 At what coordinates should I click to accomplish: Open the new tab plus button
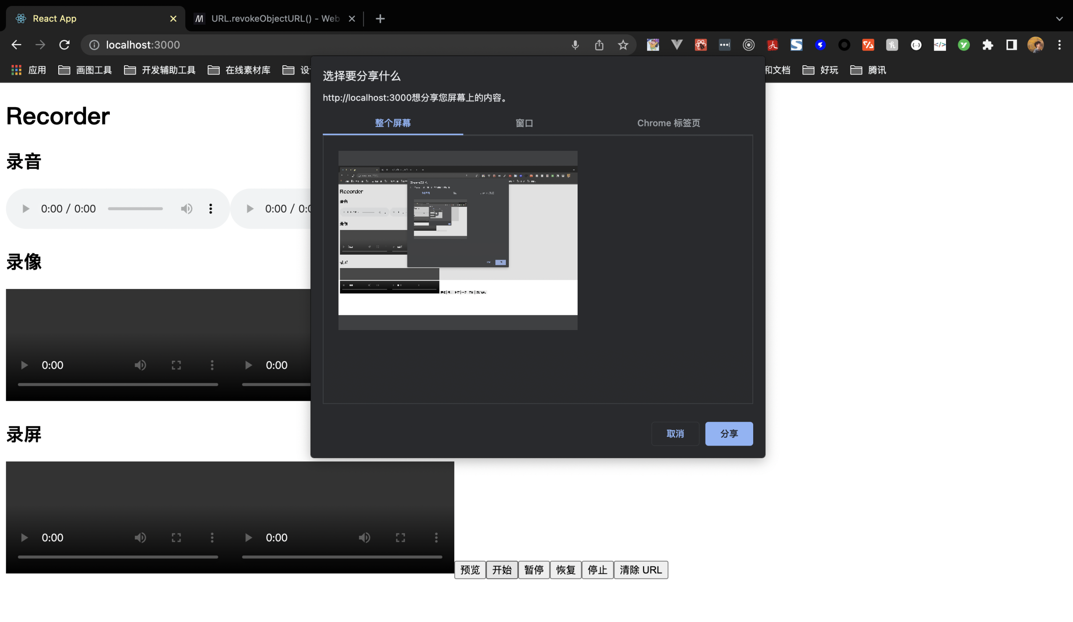pyautogui.click(x=380, y=19)
